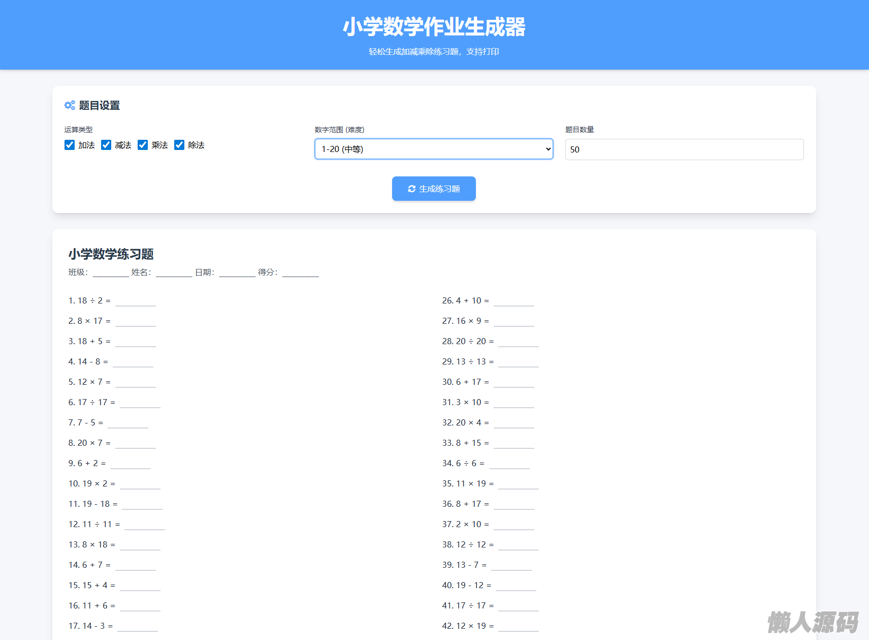The height and width of the screenshot is (640, 869).
Task: Toggle the 减法 checkbox
Action: click(106, 145)
